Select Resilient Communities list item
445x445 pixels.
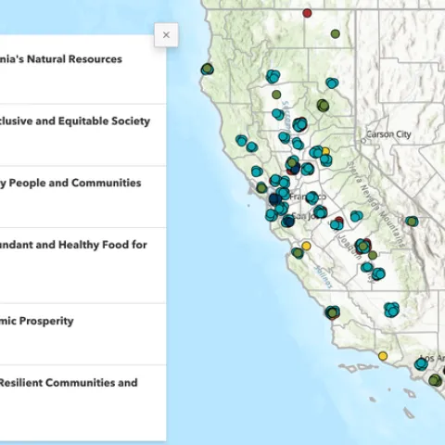click(x=83, y=403)
